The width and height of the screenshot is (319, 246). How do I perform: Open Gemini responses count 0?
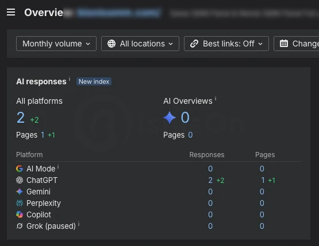210,192
